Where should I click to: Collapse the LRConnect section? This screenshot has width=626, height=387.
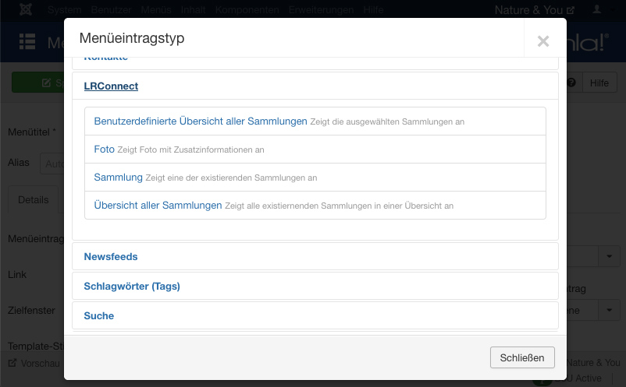(111, 86)
